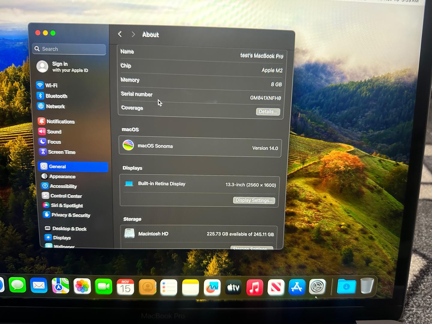Click the Coverage Details button
The image size is (432, 324).
[x=268, y=112]
